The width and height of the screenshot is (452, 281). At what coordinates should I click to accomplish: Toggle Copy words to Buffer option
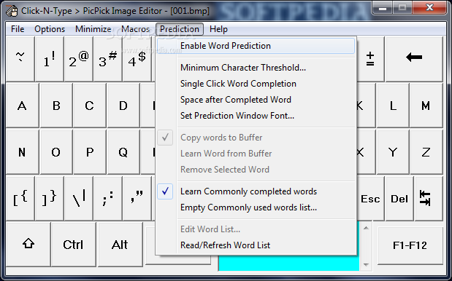pyautogui.click(x=256, y=138)
